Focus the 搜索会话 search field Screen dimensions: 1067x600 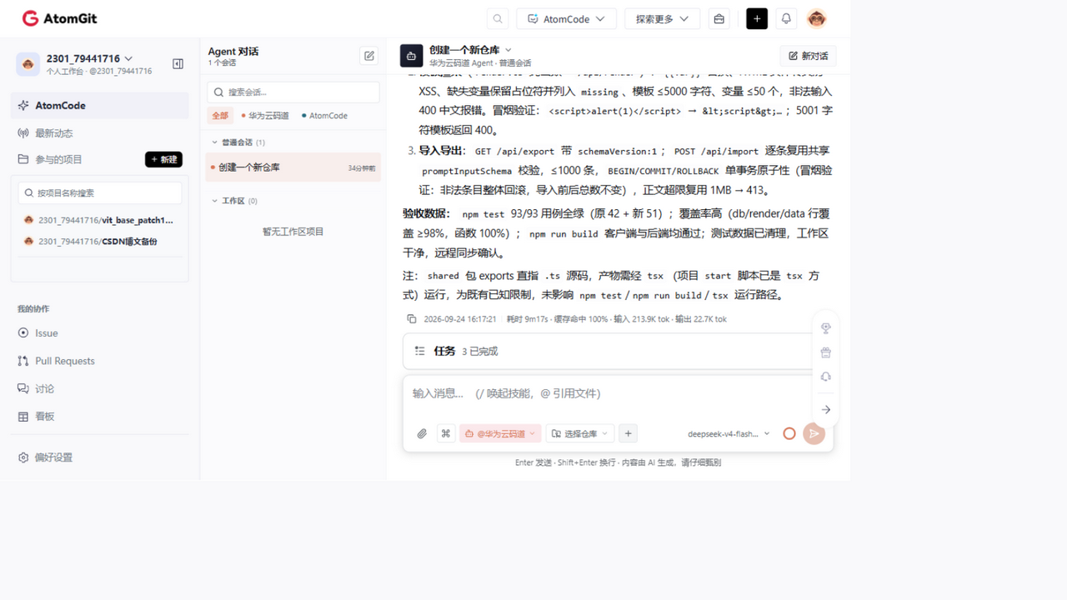click(293, 92)
